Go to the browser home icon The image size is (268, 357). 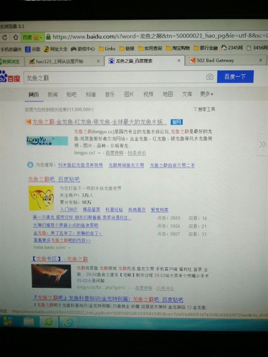pyautogui.click(x=15, y=37)
